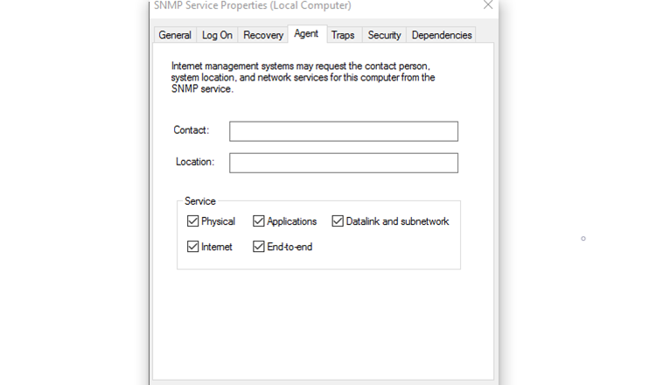Close the SNMP Service Properties dialog
The image size is (656, 385).
tap(488, 5)
